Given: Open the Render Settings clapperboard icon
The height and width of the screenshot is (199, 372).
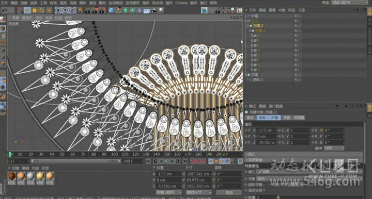Looking at the screenshot, I should (x=102, y=10).
